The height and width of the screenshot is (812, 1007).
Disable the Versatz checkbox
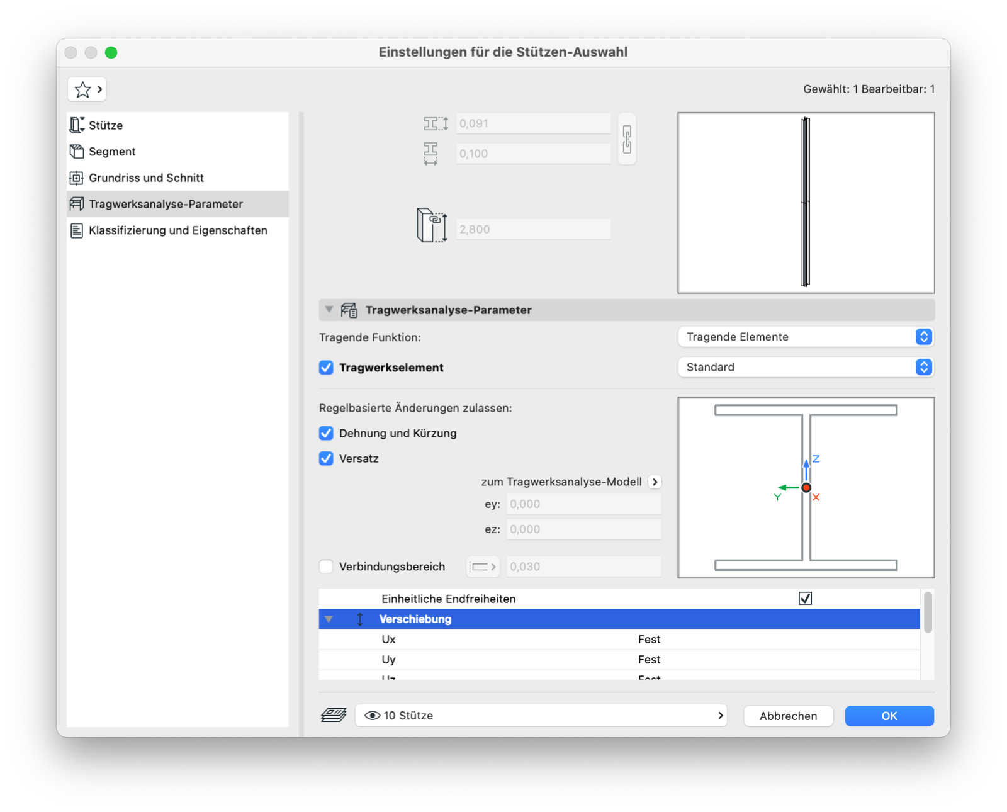click(x=326, y=458)
